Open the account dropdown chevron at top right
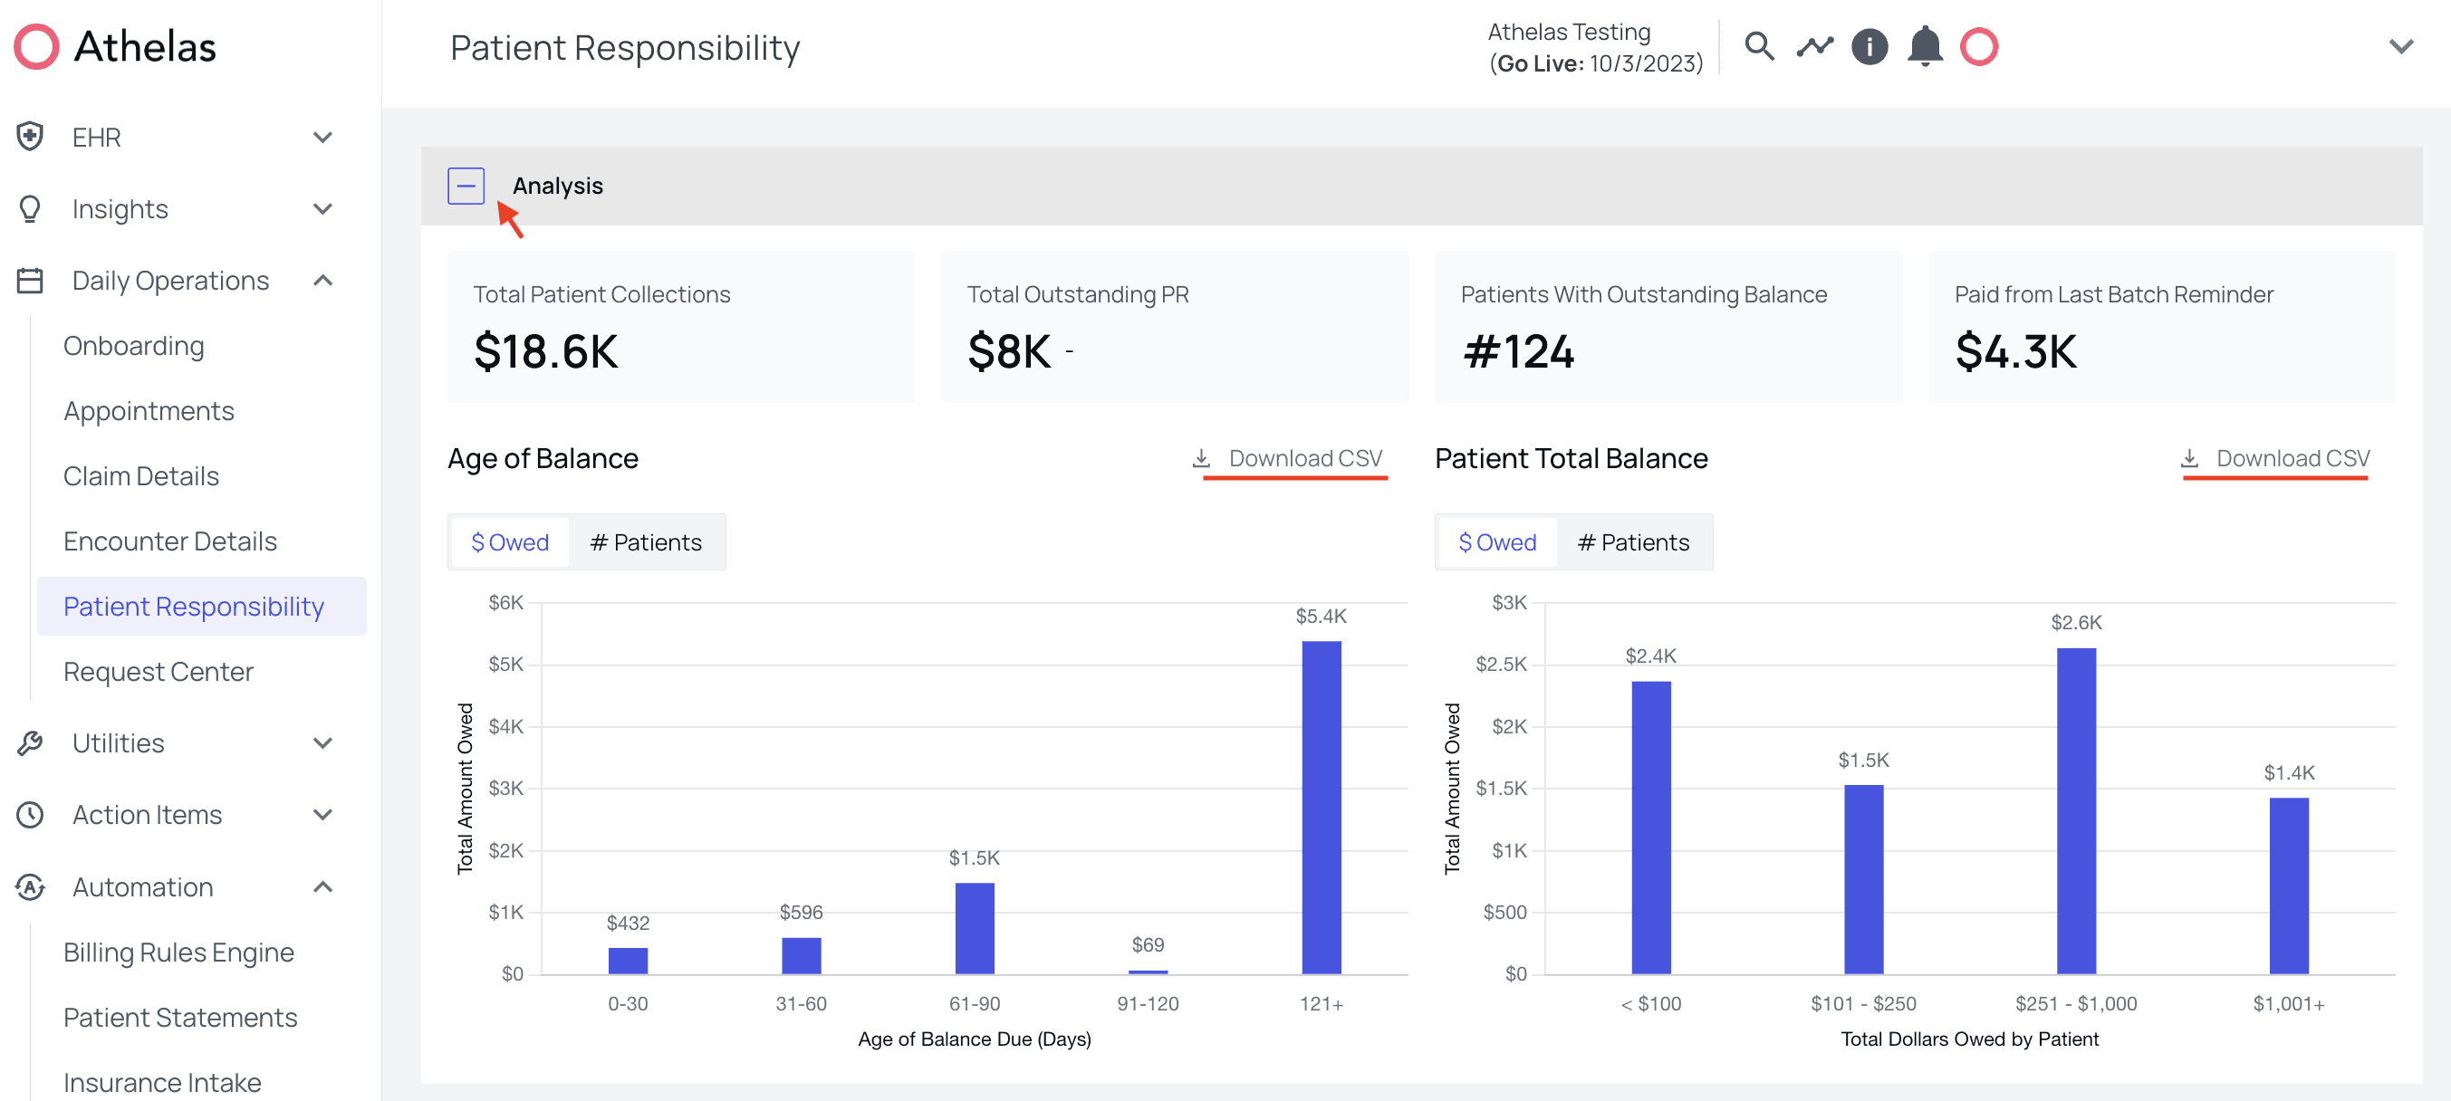The height and width of the screenshot is (1101, 2451). [x=2400, y=46]
